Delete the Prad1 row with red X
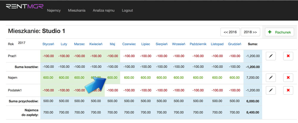The image size is (298, 123). click(x=288, y=56)
